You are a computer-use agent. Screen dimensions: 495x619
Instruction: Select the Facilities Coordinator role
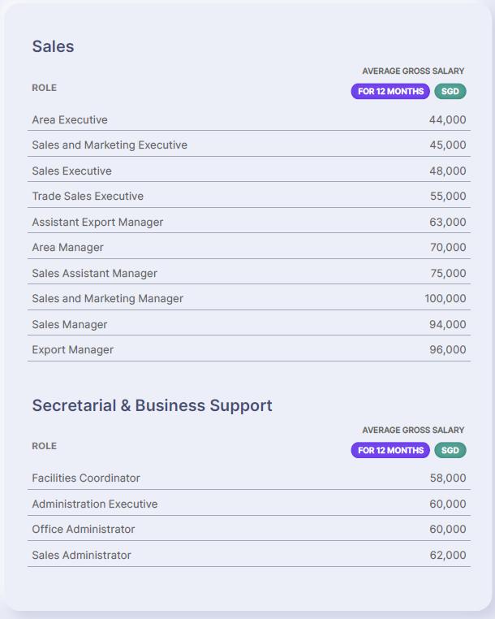coord(86,478)
